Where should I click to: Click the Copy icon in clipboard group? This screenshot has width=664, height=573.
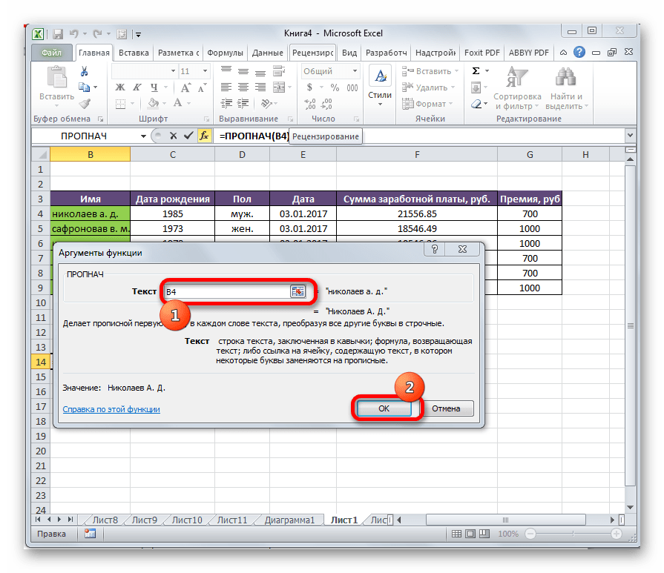(x=85, y=87)
